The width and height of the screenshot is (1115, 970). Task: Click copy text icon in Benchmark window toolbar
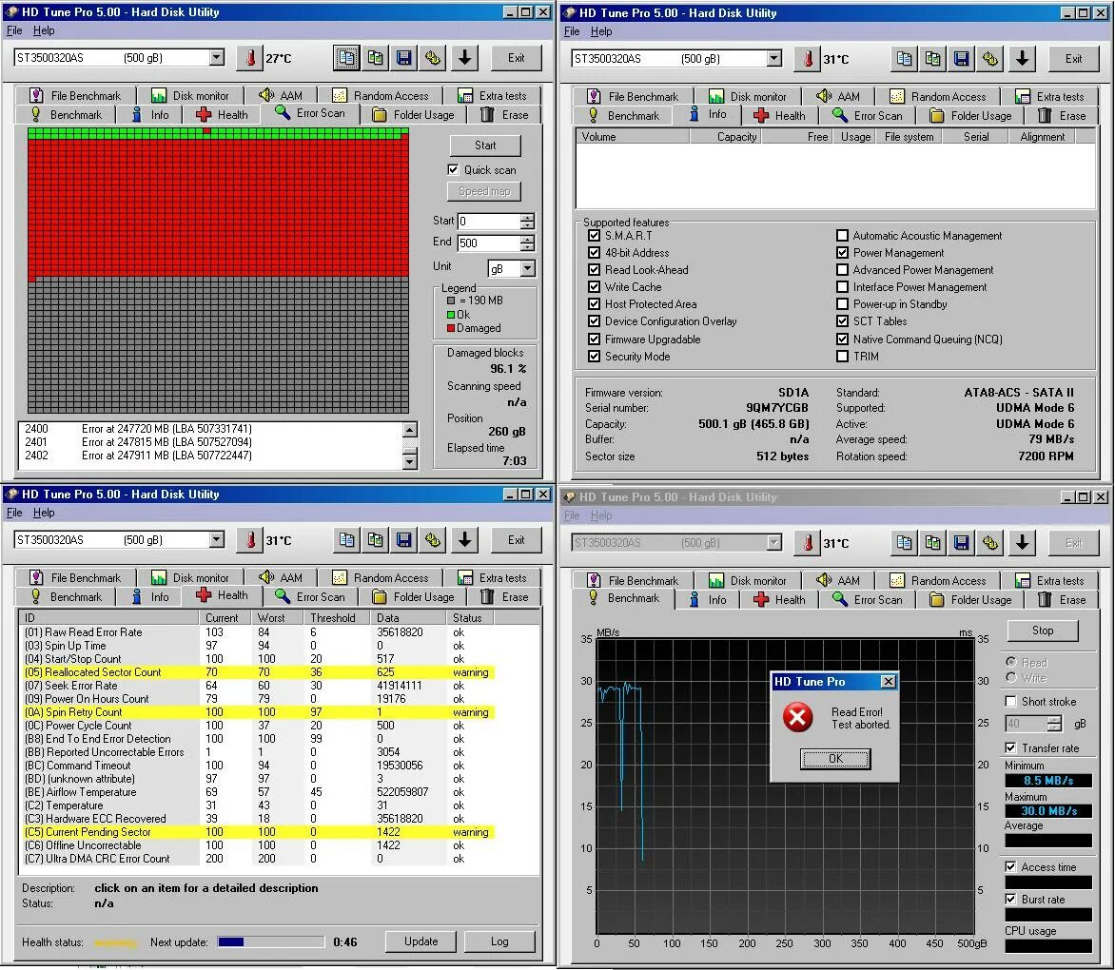[904, 543]
